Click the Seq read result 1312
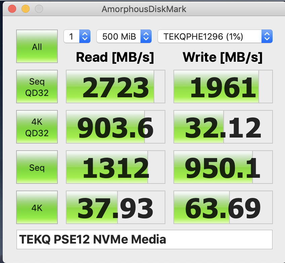Viewport: 285px width, 263px height. coord(116,167)
